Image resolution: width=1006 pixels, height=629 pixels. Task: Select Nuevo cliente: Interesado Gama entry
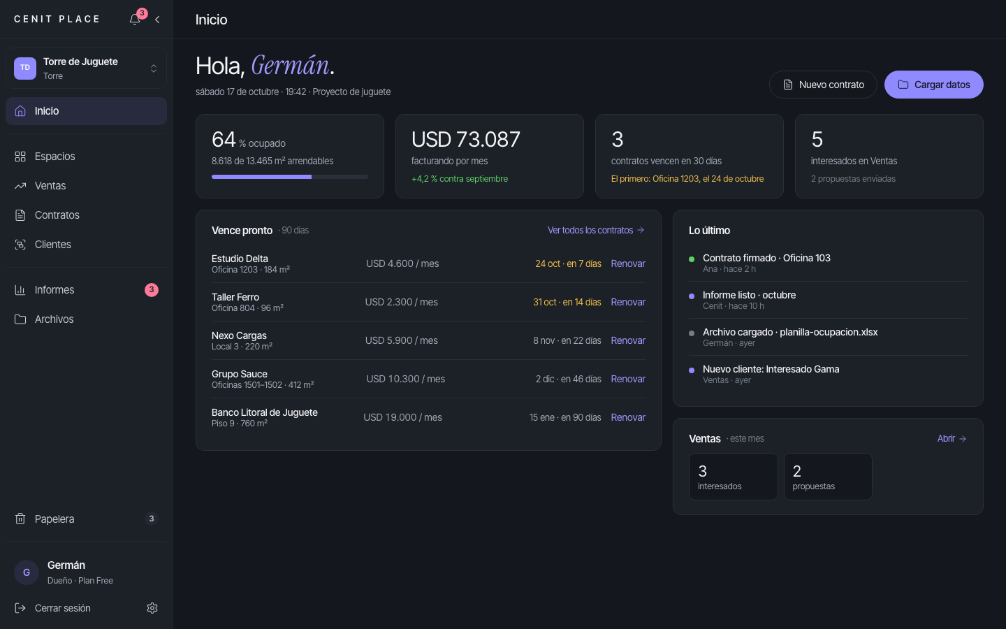tap(828, 374)
